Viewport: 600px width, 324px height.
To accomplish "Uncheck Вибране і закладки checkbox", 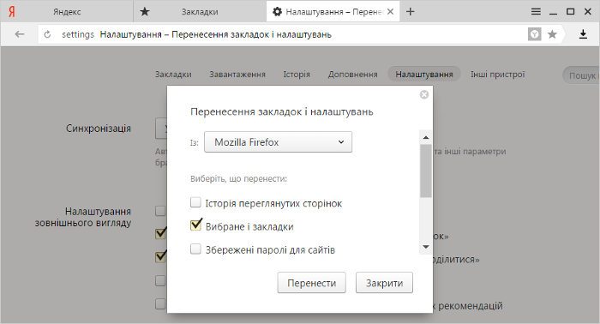I will tap(195, 225).
